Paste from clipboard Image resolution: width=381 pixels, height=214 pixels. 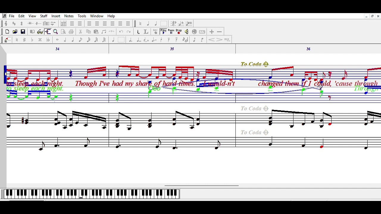pyautogui.click(x=96, y=32)
